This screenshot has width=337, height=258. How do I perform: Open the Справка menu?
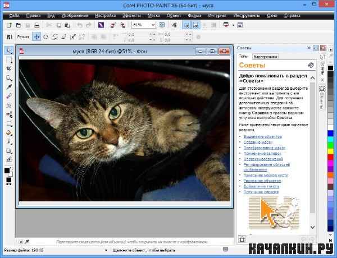click(x=292, y=16)
